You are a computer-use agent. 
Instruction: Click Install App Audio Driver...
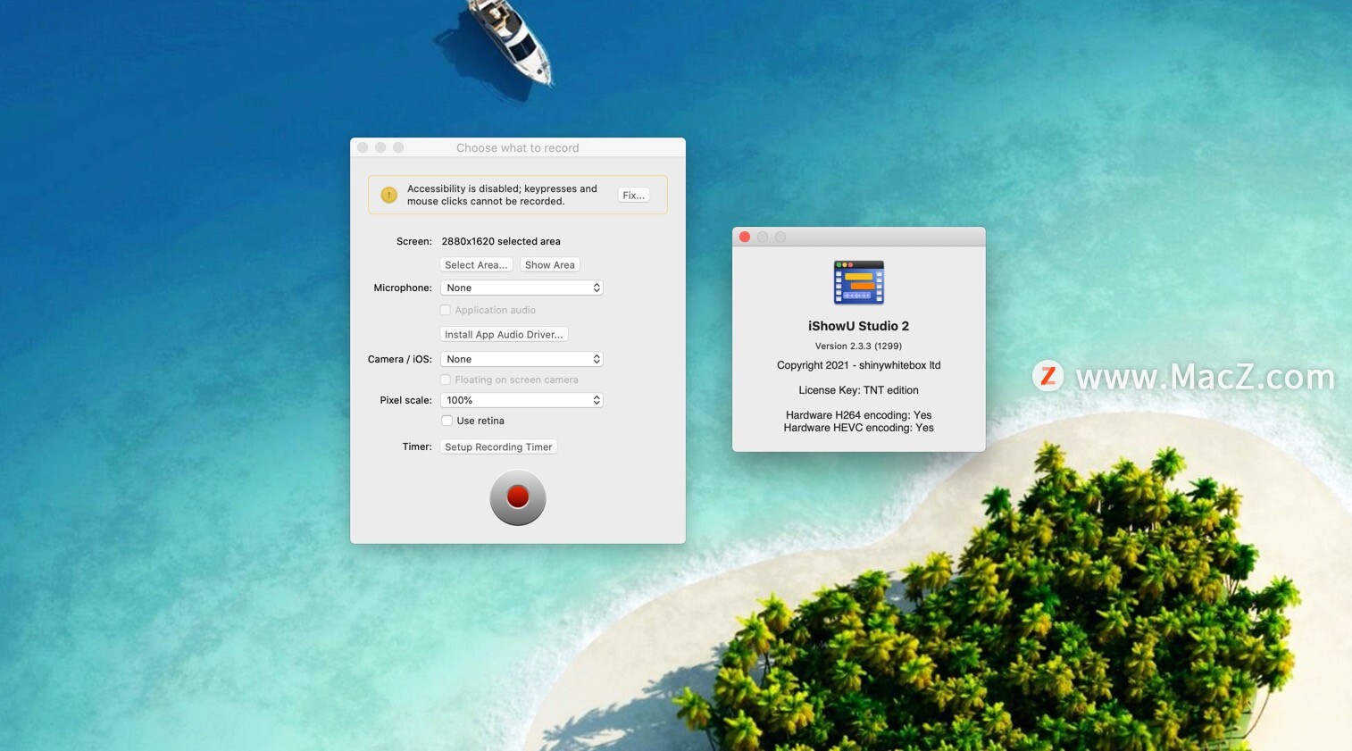(x=504, y=334)
